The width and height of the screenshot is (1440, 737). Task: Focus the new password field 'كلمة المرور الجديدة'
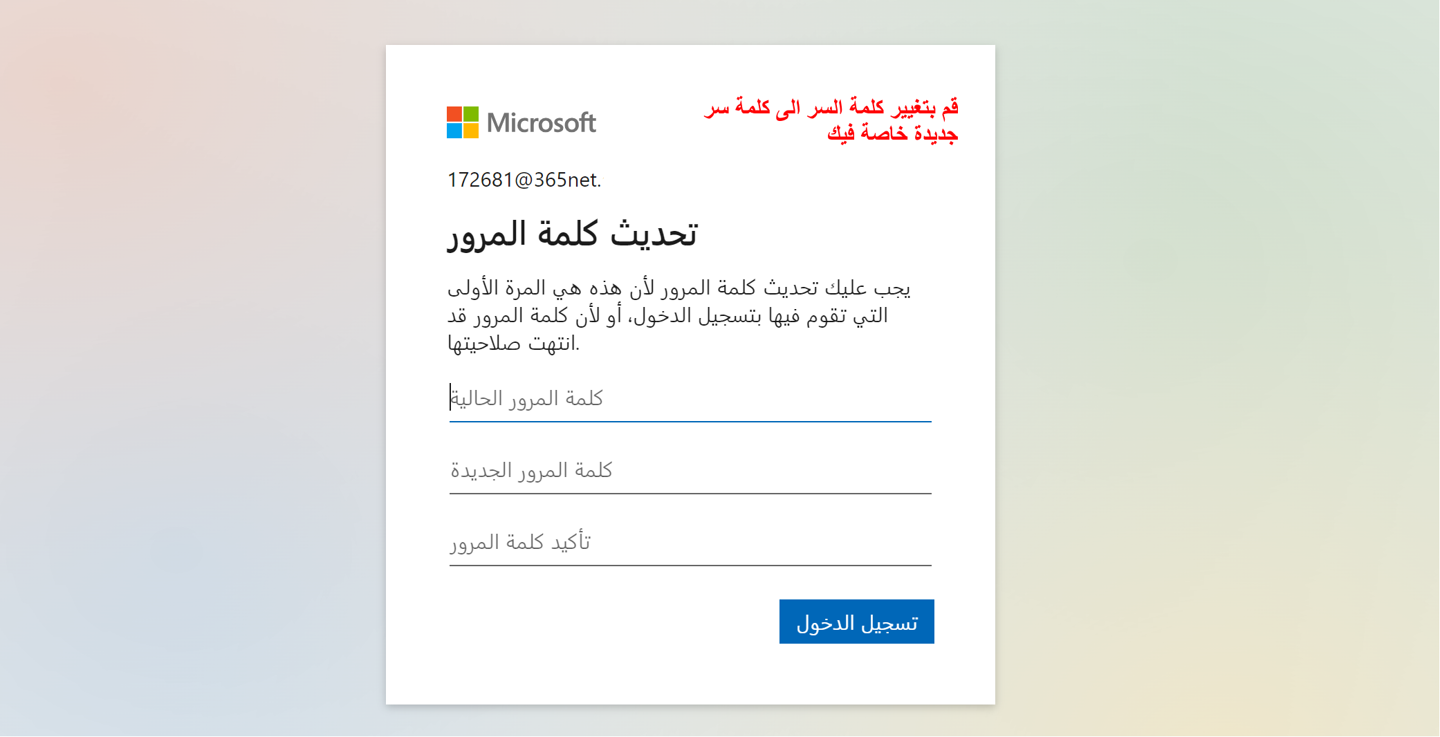(x=690, y=471)
